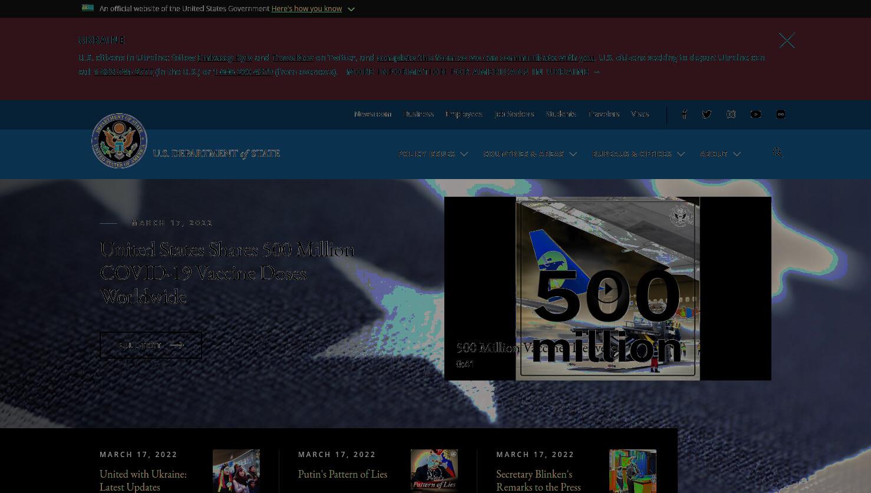This screenshot has width=871, height=493.
Task: Click the video duration 0:41 label
Action: (x=465, y=365)
